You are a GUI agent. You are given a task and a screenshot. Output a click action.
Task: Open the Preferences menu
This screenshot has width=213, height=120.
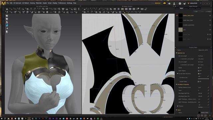tap(62, 3)
